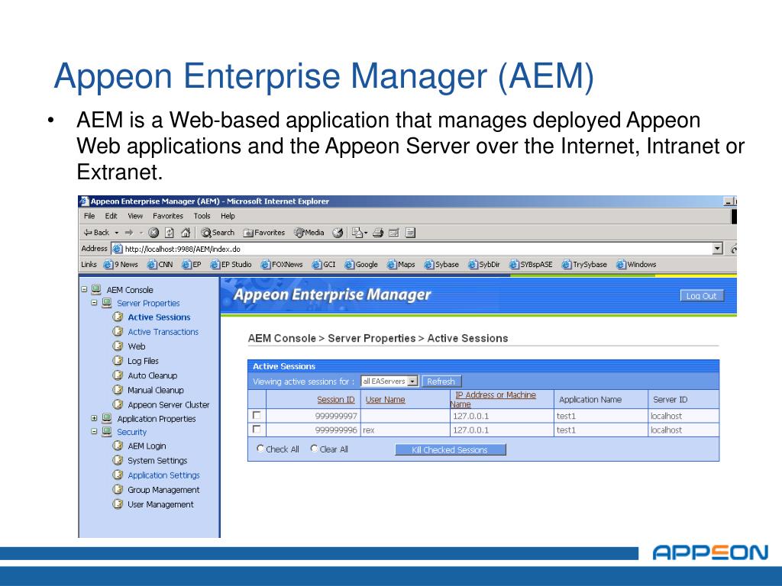Sort by IP Address or Machine Name link
The image size is (782, 586).
494,399
